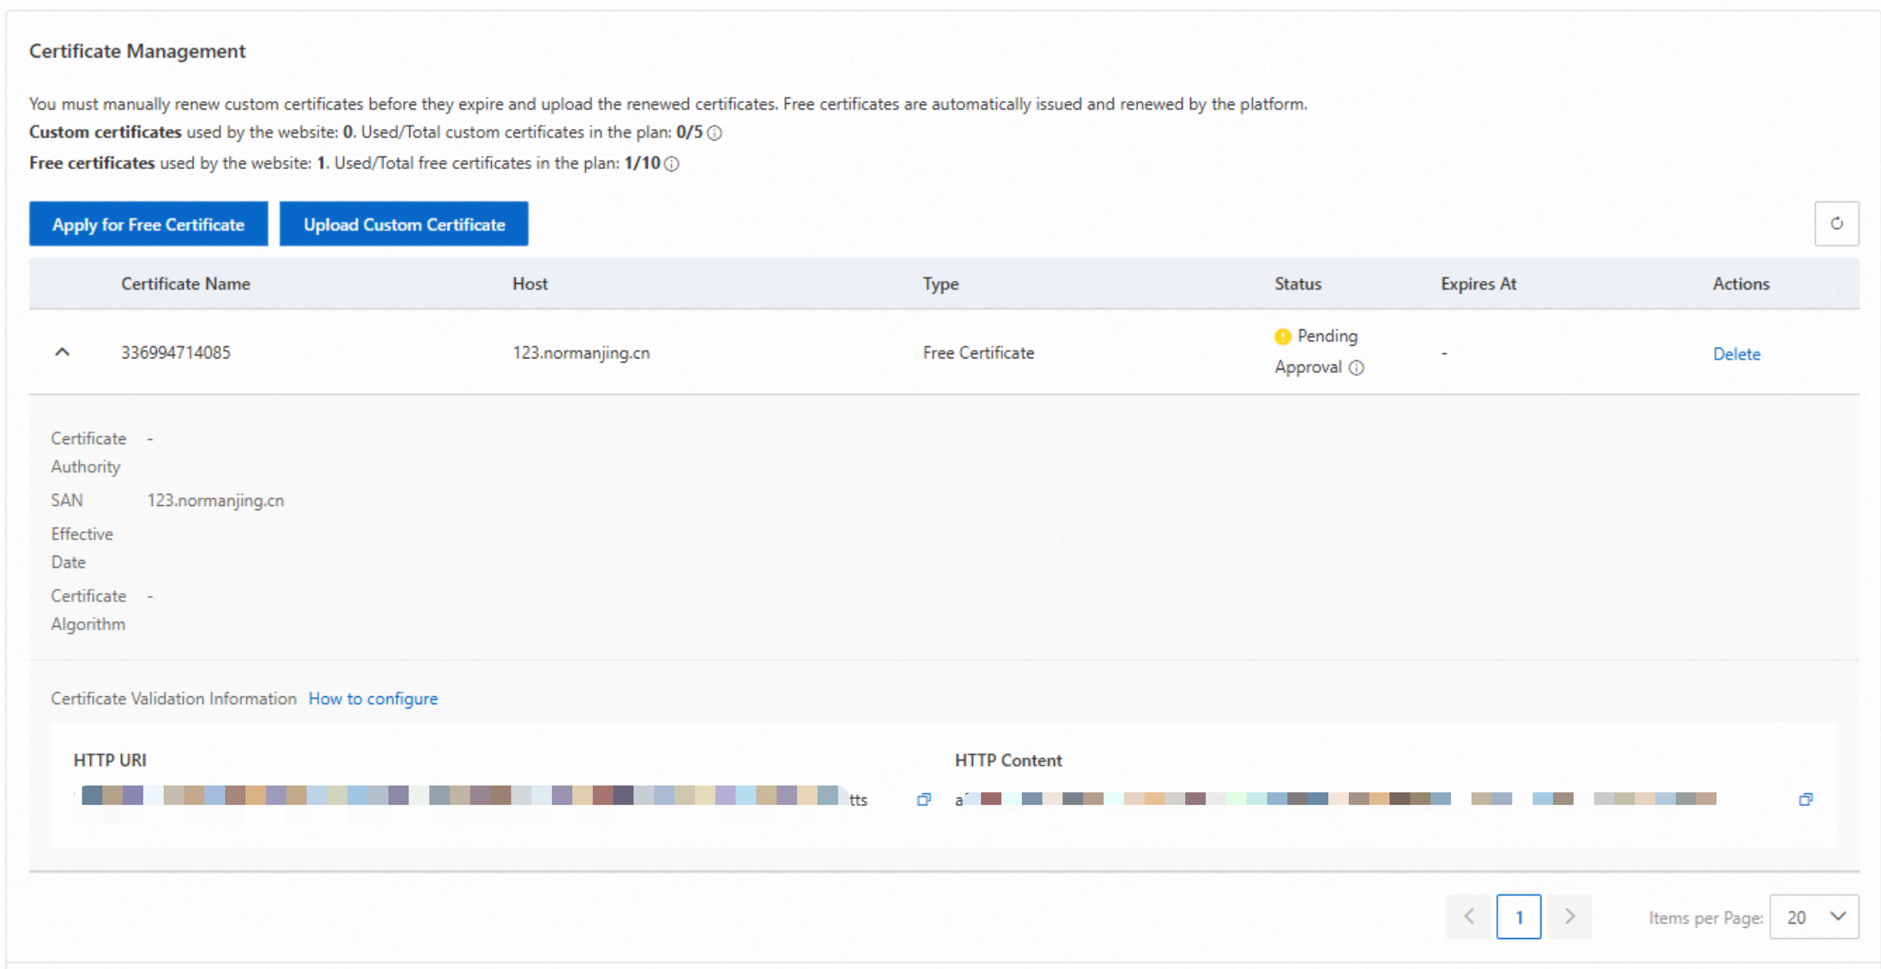Copy the HTTP URI value
The width and height of the screenshot is (1881, 969).
[x=923, y=799]
